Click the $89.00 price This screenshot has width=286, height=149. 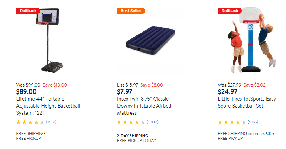click(x=26, y=92)
